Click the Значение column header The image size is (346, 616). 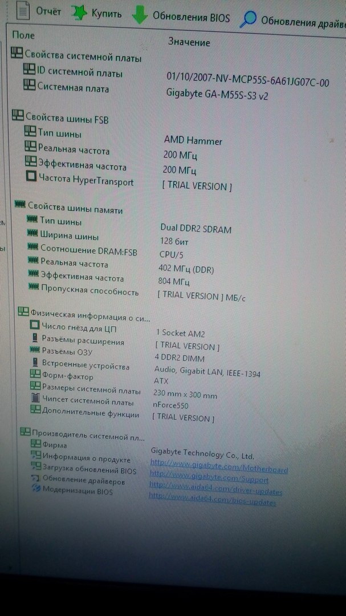click(189, 42)
